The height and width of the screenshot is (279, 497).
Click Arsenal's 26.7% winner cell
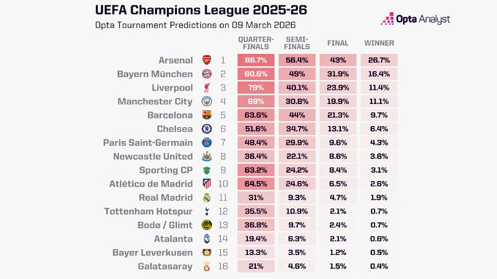click(379, 60)
